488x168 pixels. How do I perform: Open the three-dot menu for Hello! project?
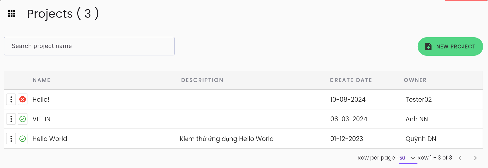[x=11, y=99]
